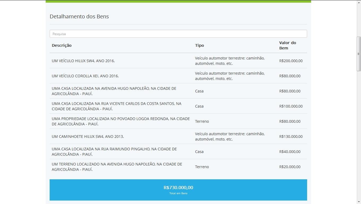Click the R$40.000,00 value
The image size is (361, 204).
point(290,152)
